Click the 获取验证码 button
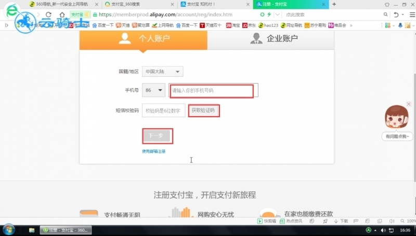Screen dimensions: 416x236 [x=204, y=110]
